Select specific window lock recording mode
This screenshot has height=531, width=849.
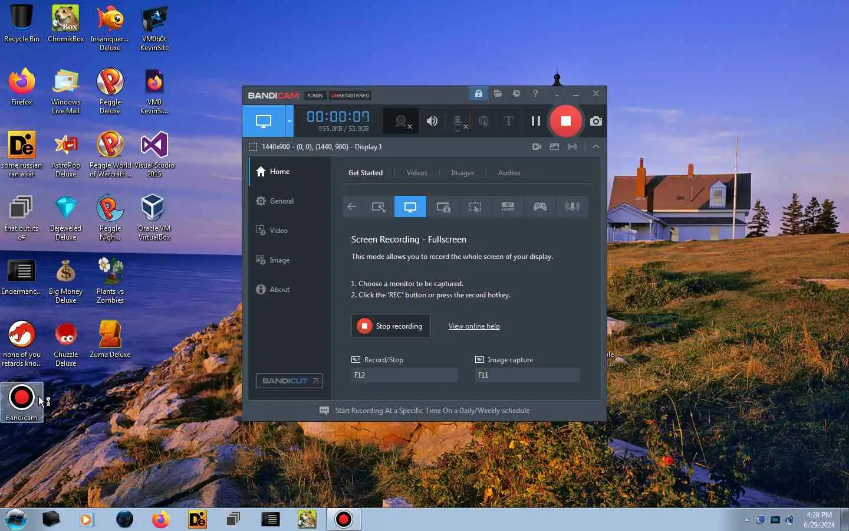click(443, 206)
